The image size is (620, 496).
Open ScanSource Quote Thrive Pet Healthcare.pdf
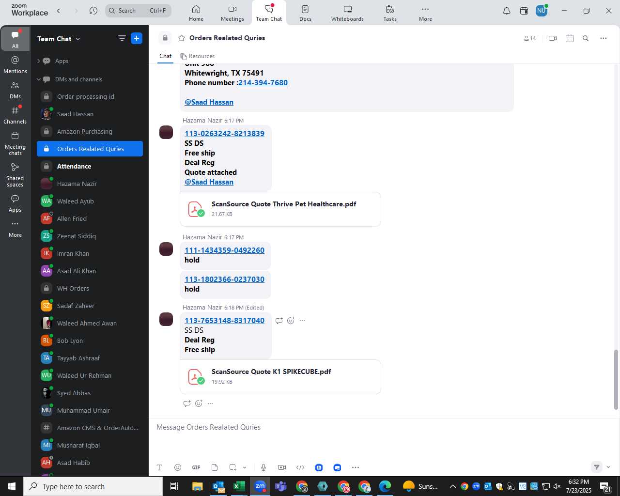(280, 209)
